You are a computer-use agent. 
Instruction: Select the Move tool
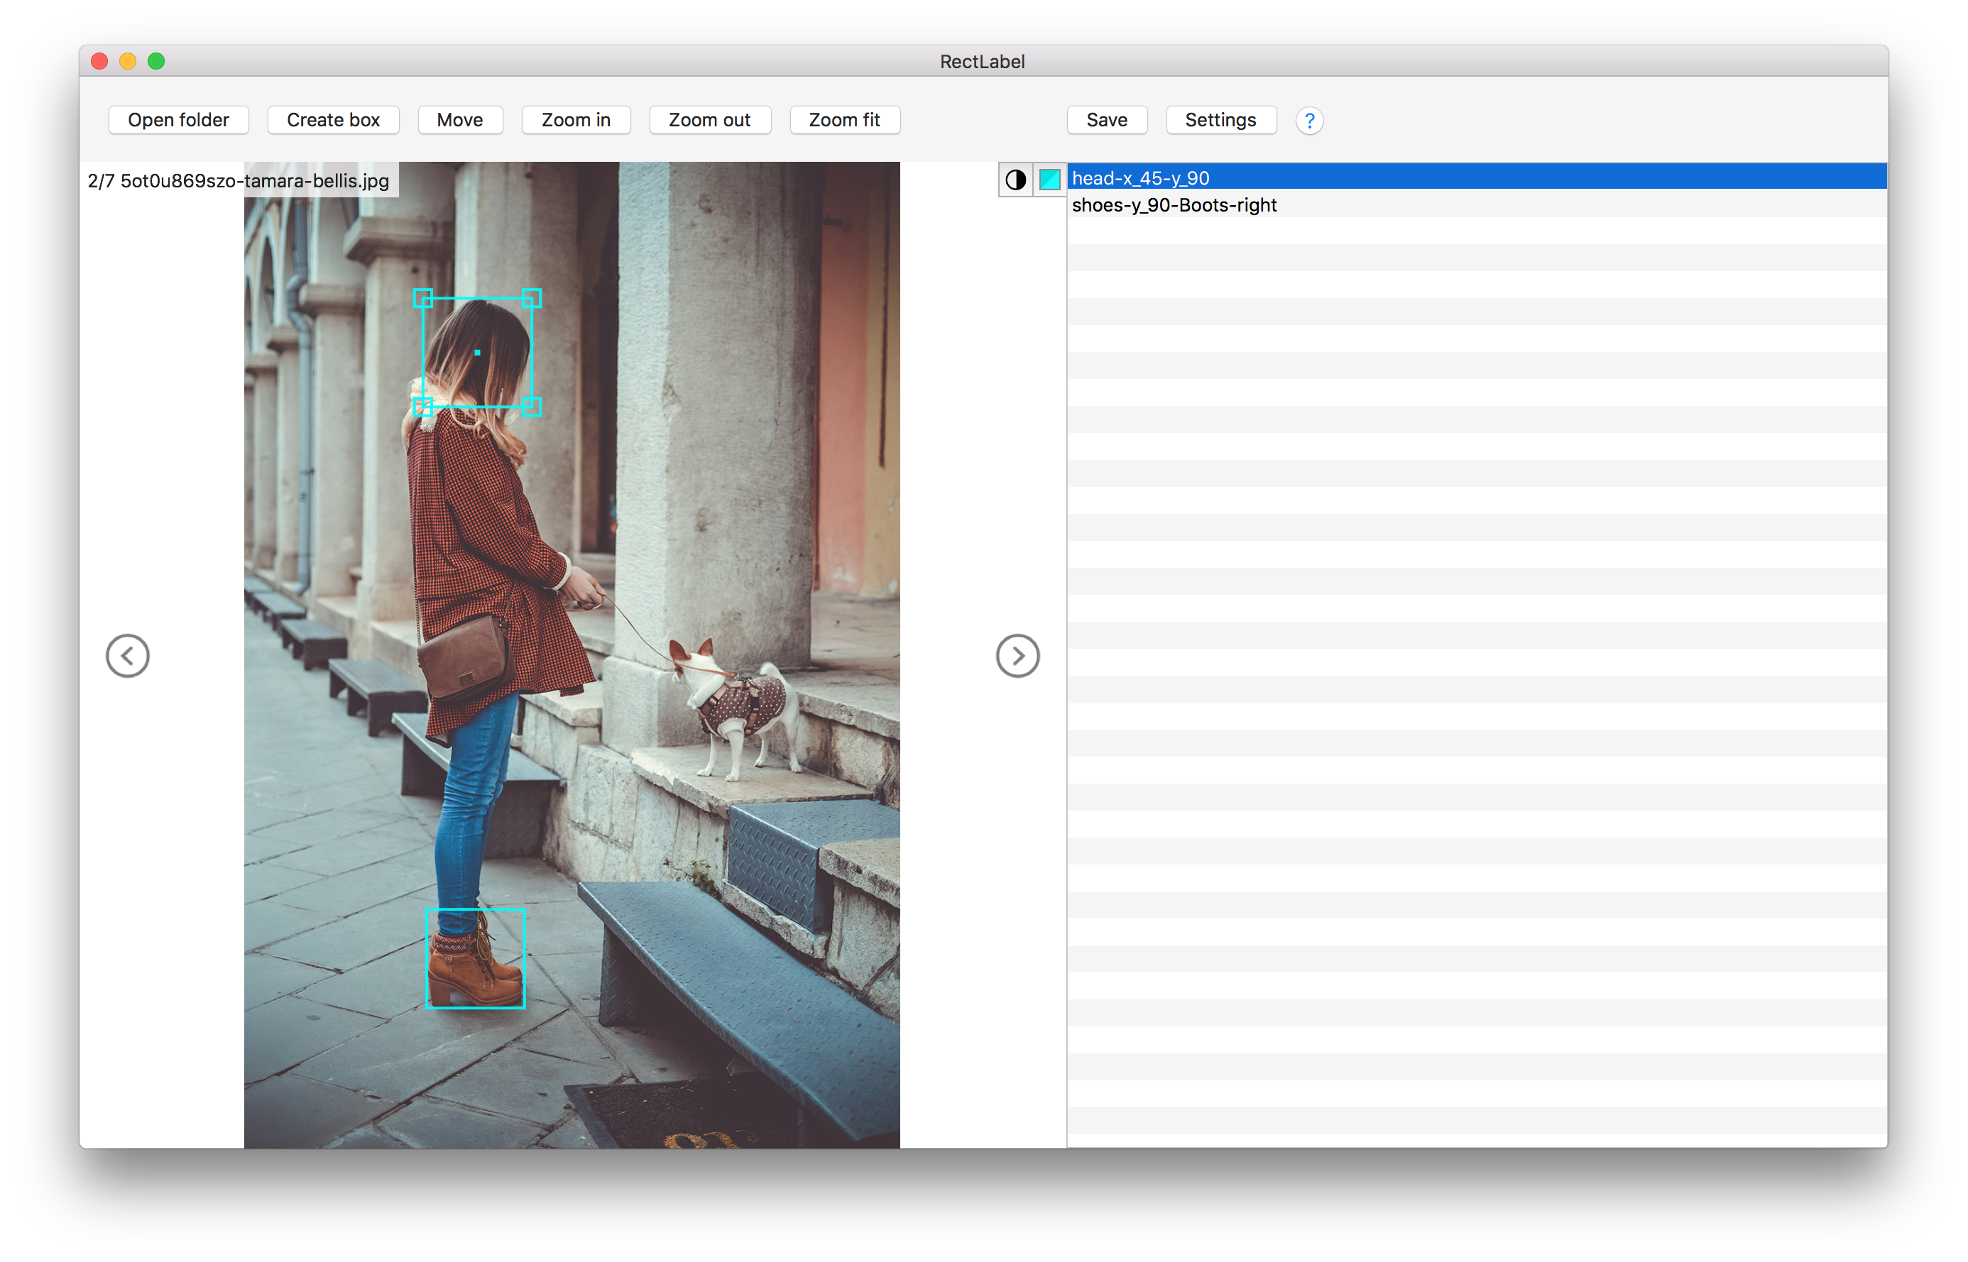(x=461, y=121)
